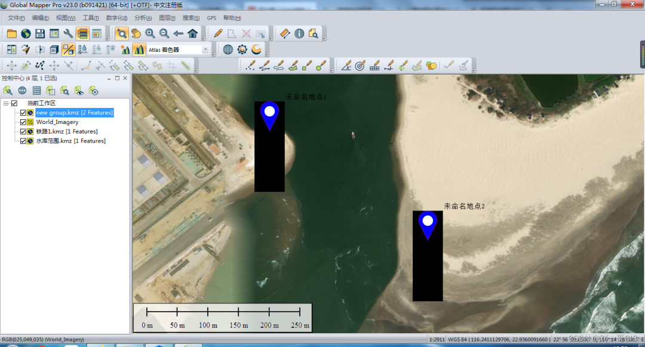Click the sun lighting terrain icon
Screen dimensions: 645x347
click(x=125, y=49)
